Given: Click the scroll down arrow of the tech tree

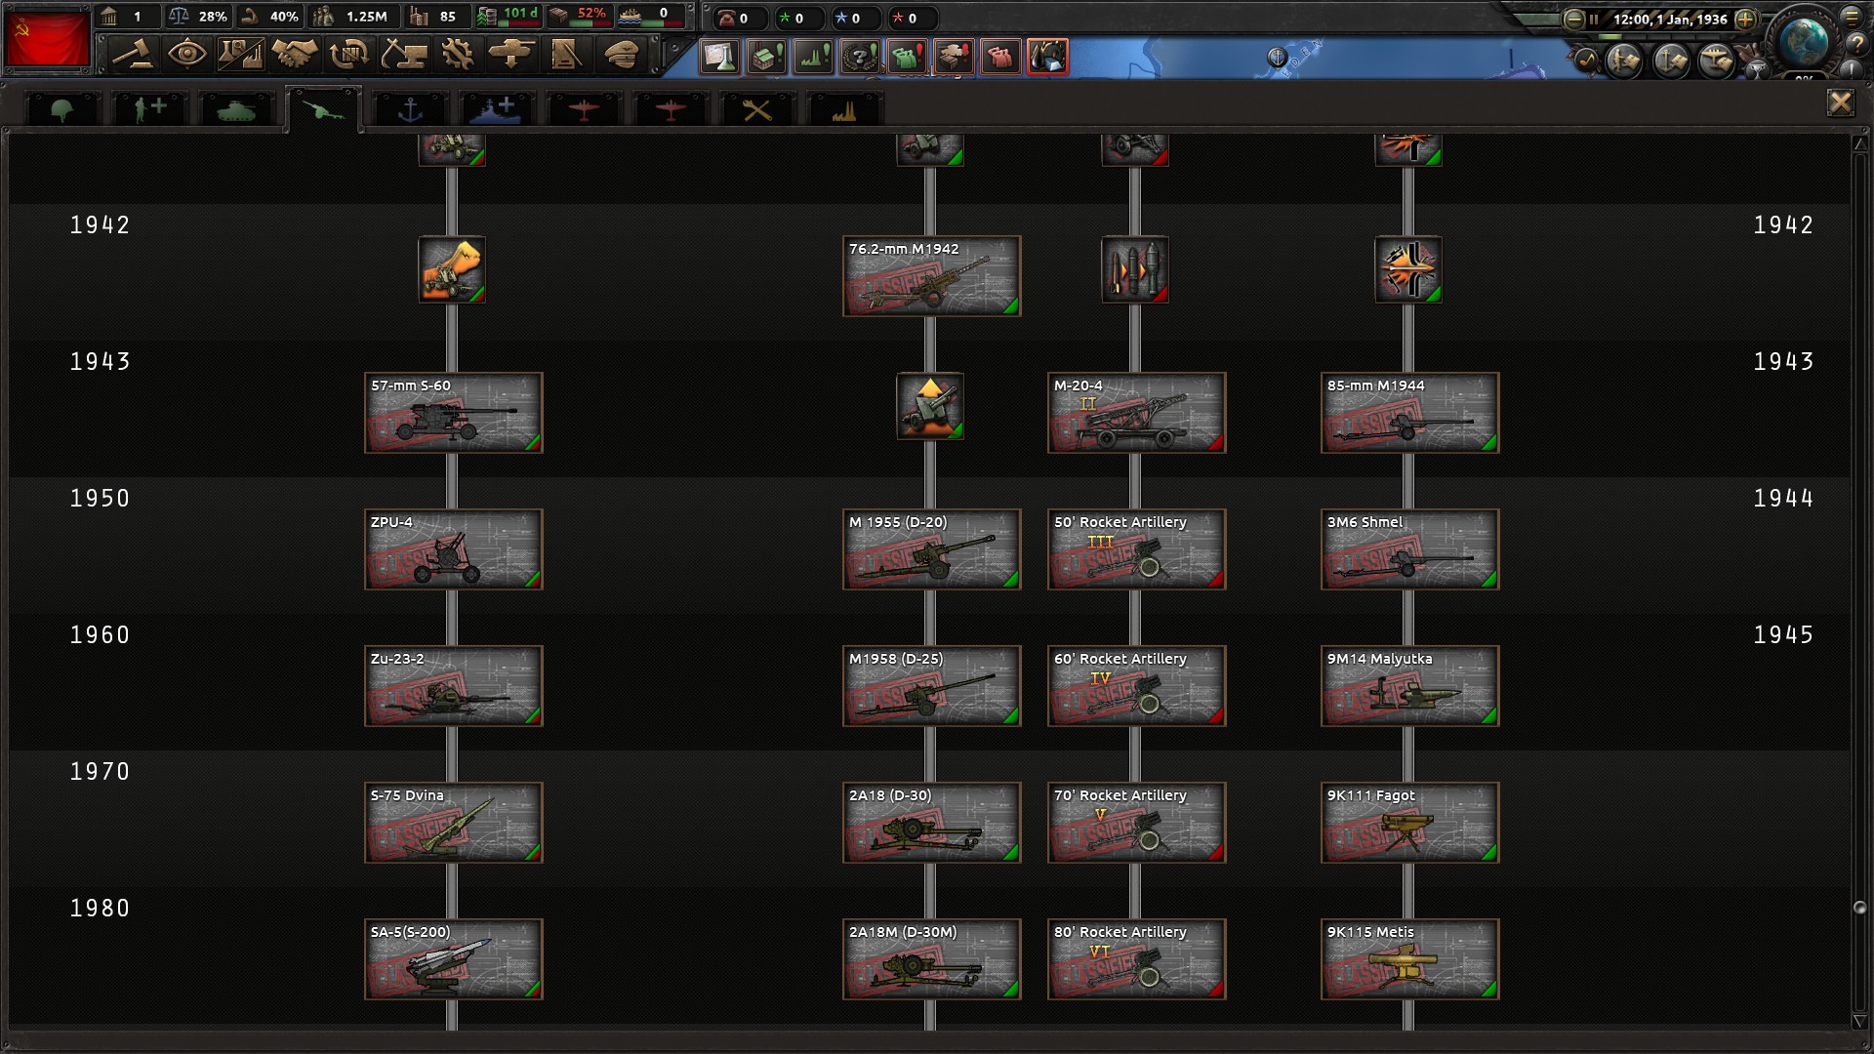Looking at the screenshot, I should 1859,1021.
